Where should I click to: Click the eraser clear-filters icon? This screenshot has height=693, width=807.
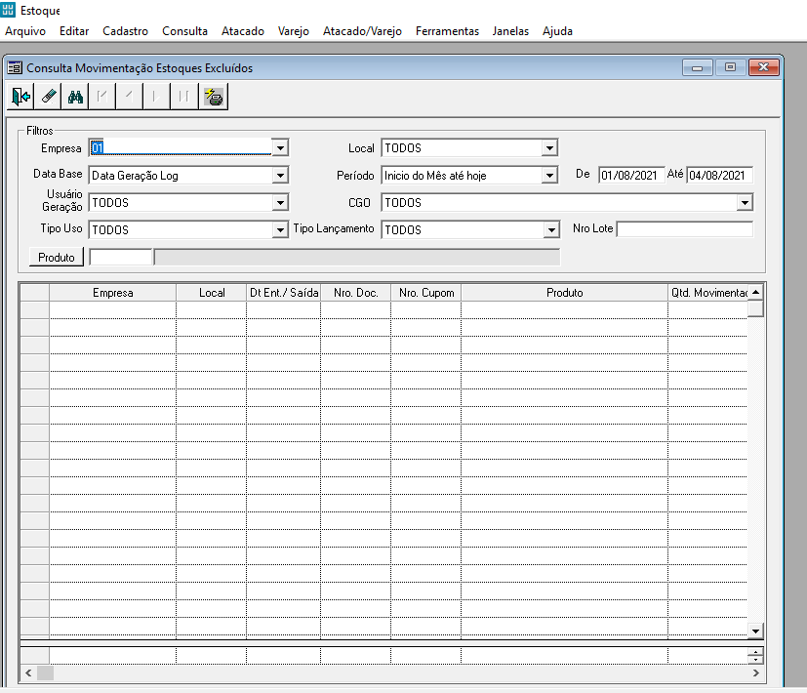[48, 97]
